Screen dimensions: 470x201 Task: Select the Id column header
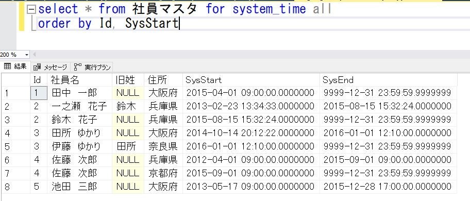coord(39,80)
